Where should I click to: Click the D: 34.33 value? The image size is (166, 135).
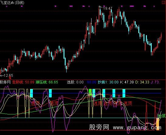(142, 82)
